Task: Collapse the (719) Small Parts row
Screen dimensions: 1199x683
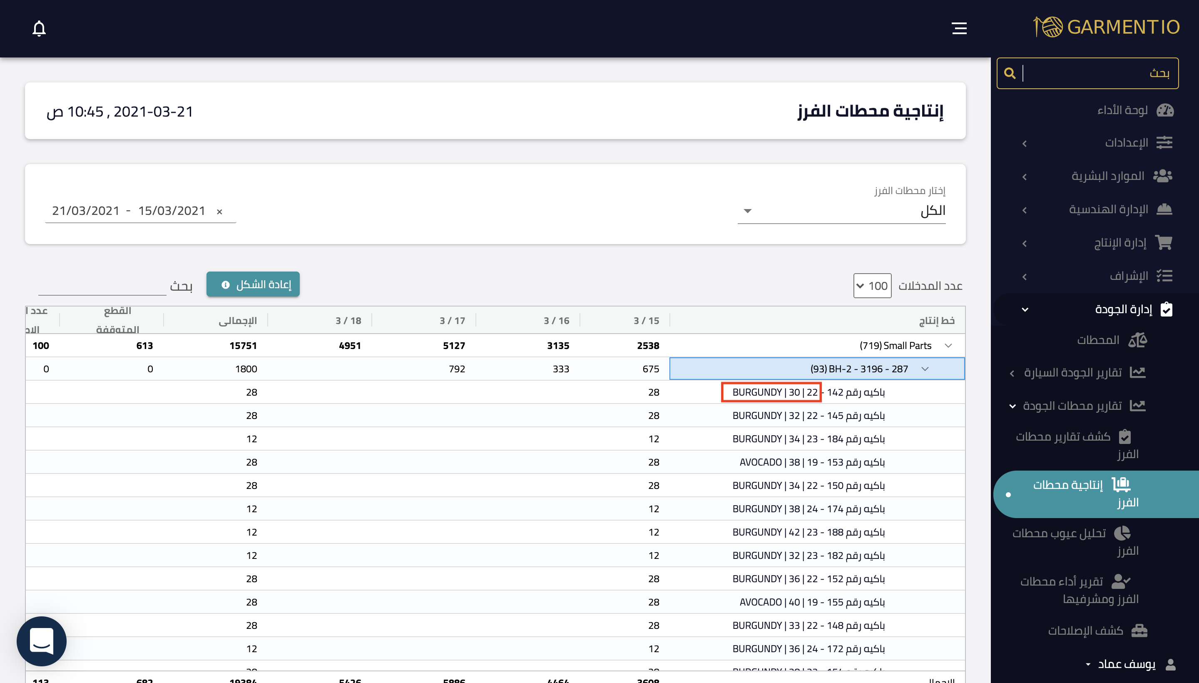Action: (x=948, y=346)
